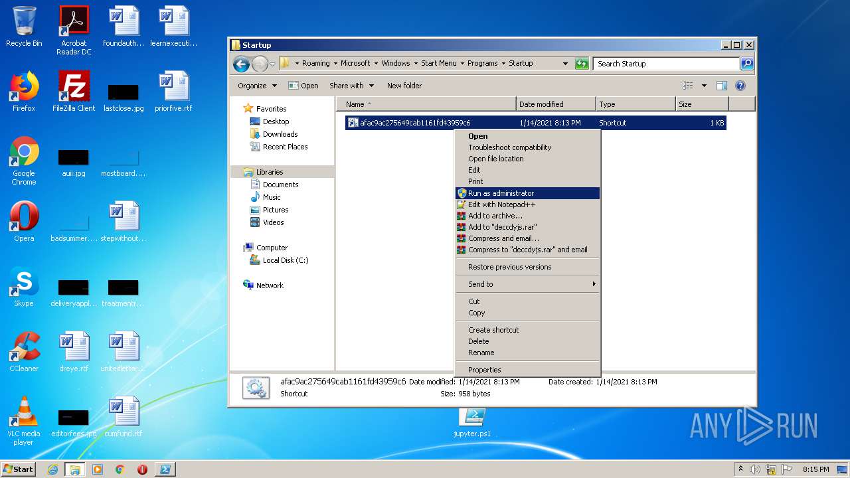
Task: Expand the Send to submenu
Action: point(527,284)
